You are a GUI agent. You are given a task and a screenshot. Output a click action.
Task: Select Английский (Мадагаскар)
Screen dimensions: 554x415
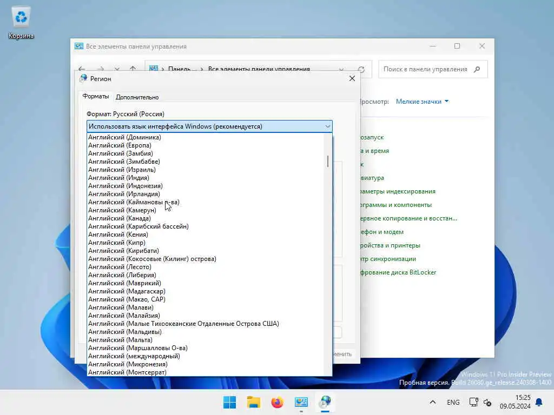(205, 291)
